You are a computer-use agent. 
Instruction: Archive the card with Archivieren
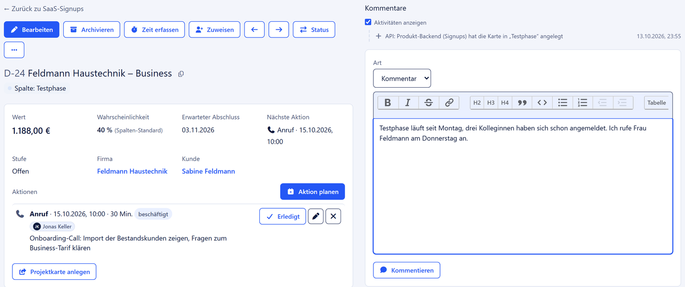click(92, 29)
